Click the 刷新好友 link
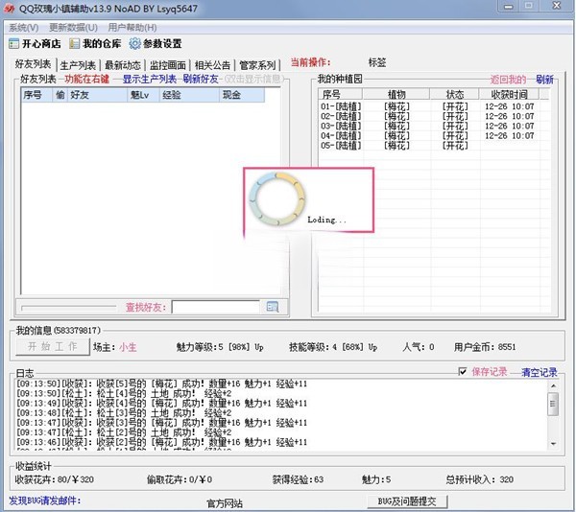The image size is (576, 512). click(x=201, y=79)
